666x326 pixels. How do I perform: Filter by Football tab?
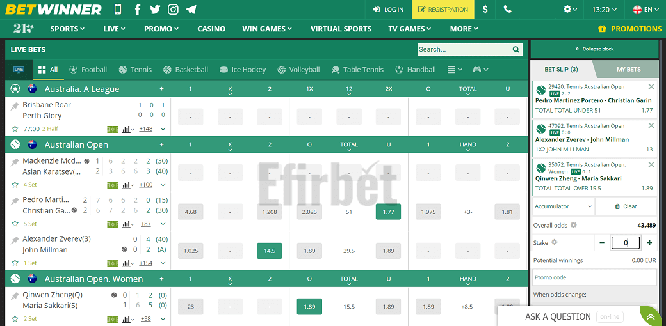[88, 70]
